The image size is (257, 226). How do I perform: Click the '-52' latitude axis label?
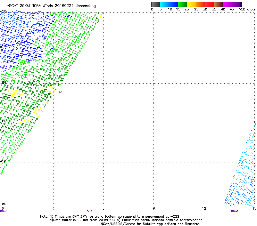click(x=3, y=46)
